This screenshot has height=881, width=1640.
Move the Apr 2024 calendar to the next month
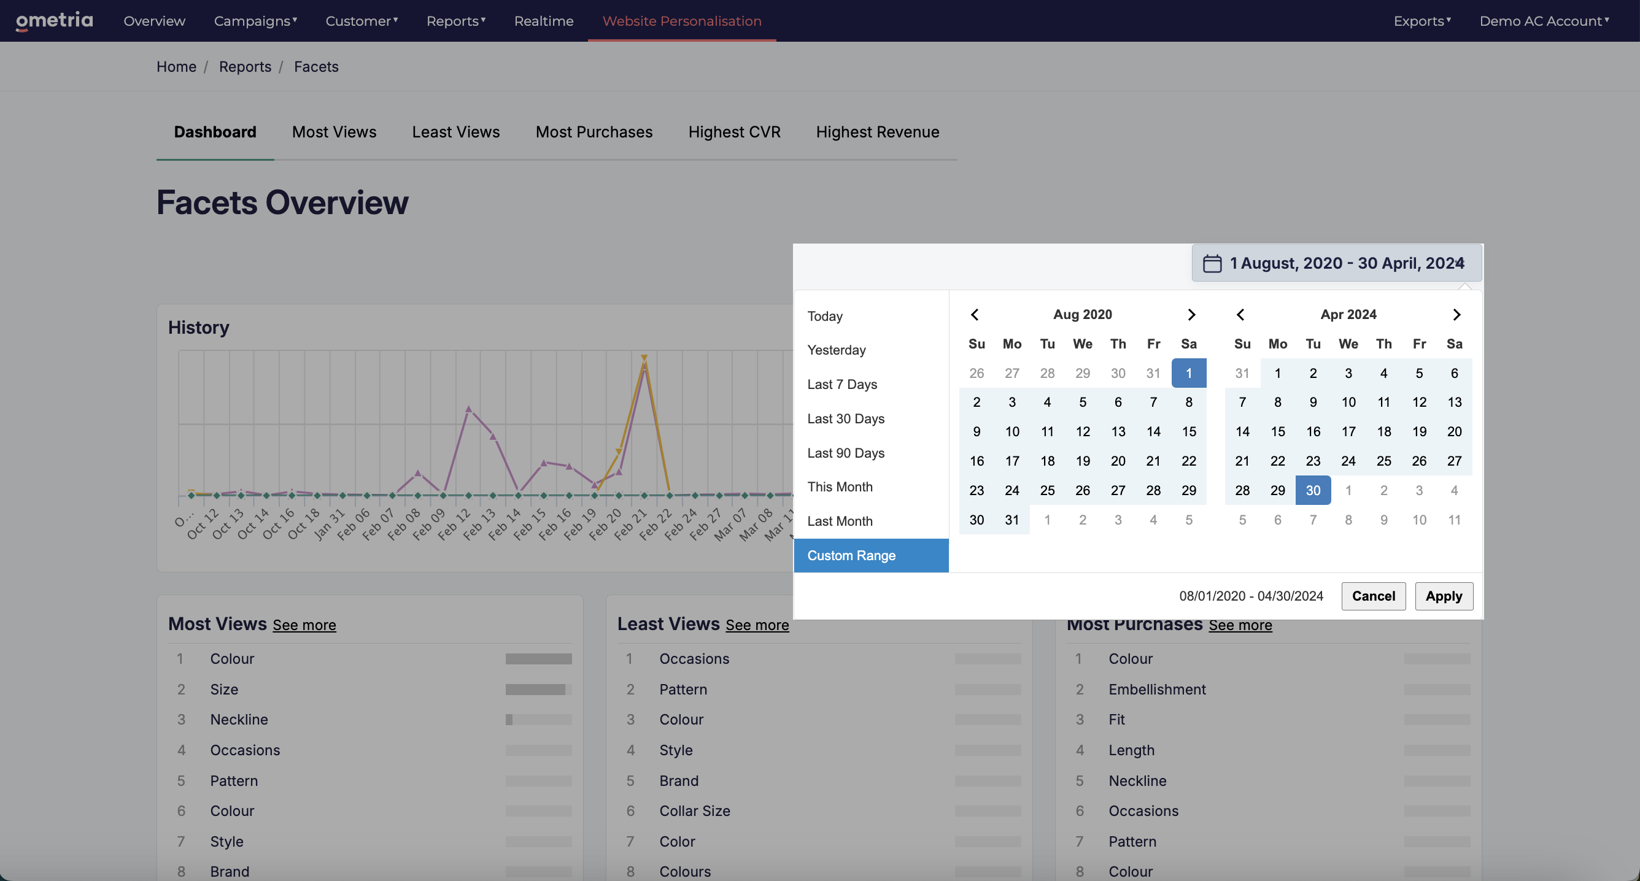1456,315
